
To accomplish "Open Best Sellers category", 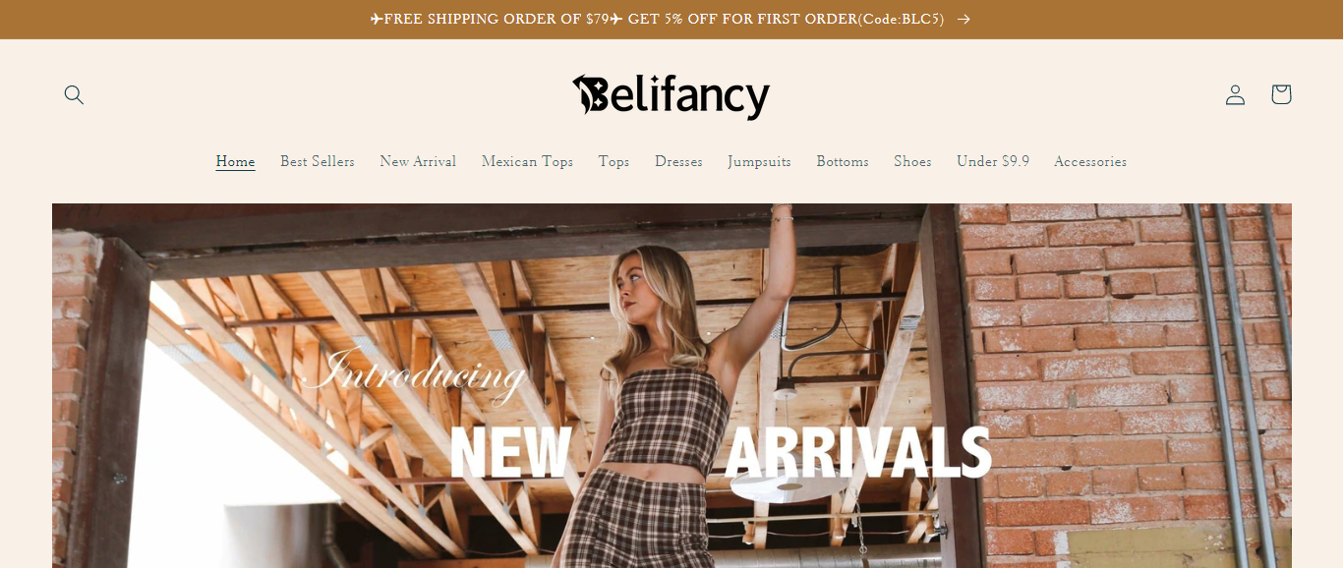I will (318, 161).
